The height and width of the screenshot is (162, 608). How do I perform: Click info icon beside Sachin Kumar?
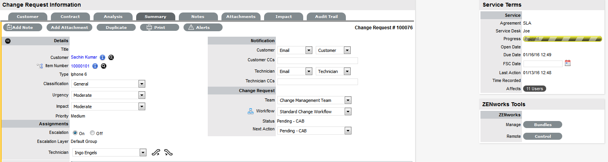click(x=103, y=57)
